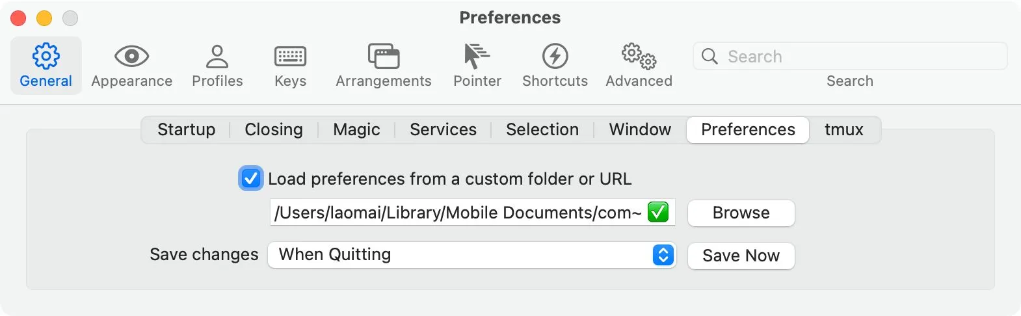1021x316 pixels.
Task: Open the Advanced double-gear icon pane
Action: pos(639,57)
